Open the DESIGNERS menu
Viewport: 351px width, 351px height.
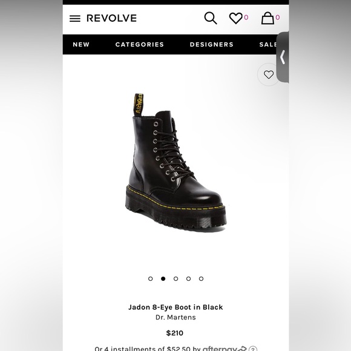click(212, 44)
